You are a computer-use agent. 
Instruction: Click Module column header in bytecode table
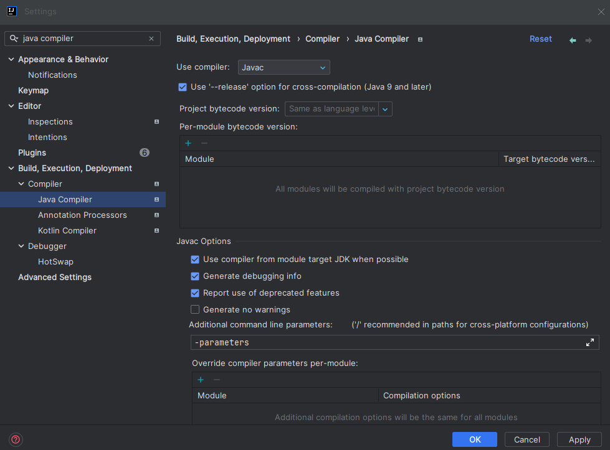pos(339,159)
